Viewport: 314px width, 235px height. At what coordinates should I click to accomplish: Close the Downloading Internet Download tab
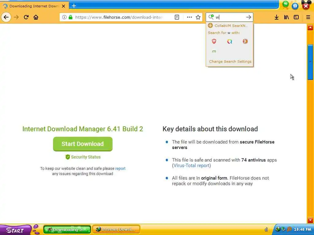pyautogui.click(x=63, y=6)
